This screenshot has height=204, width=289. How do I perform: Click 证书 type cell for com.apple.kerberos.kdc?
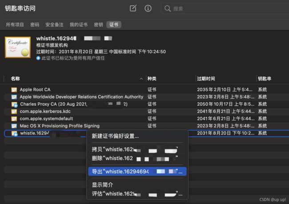[x=152, y=111]
